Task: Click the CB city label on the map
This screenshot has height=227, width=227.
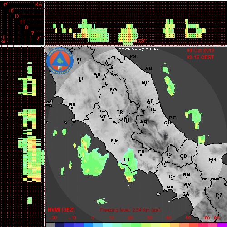Action: click(x=183, y=156)
